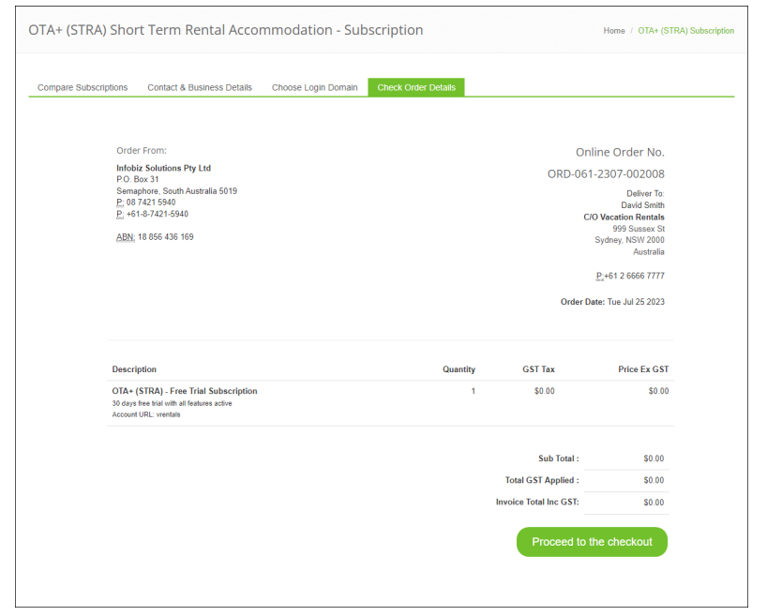767x616 pixels.
Task: Click the GST Tax column header
Action: click(x=538, y=369)
